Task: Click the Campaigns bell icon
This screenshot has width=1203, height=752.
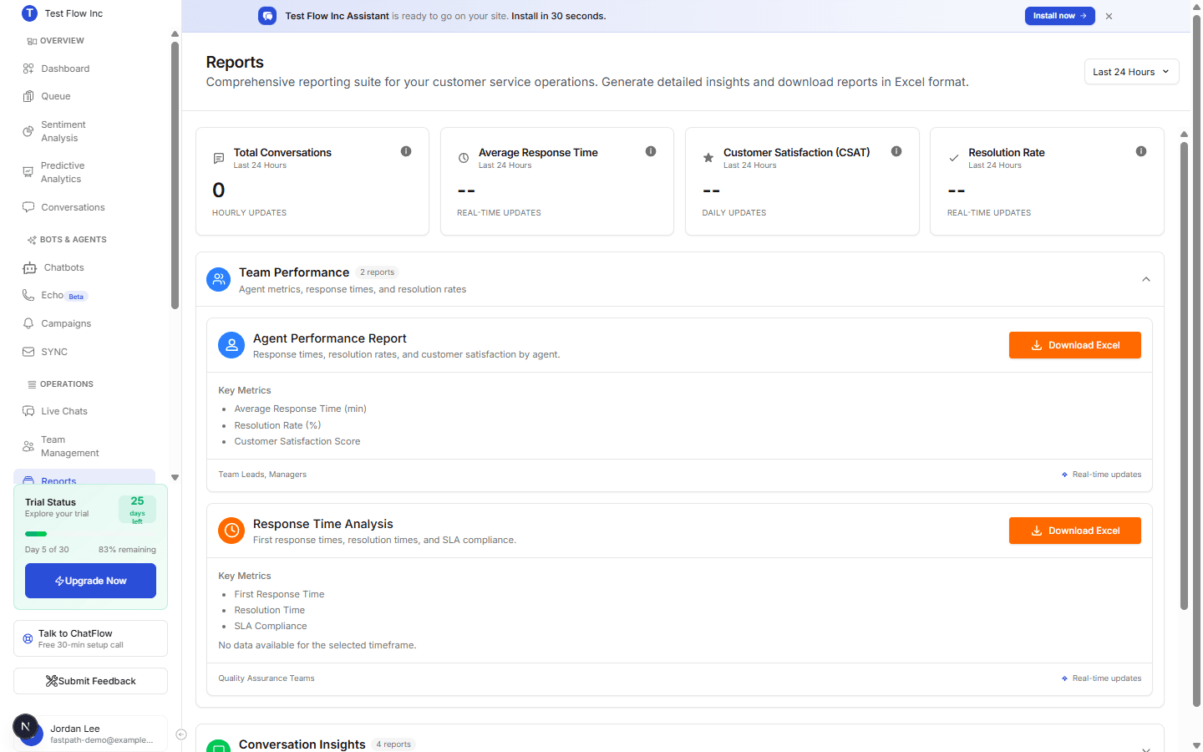Action: pos(28,323)
